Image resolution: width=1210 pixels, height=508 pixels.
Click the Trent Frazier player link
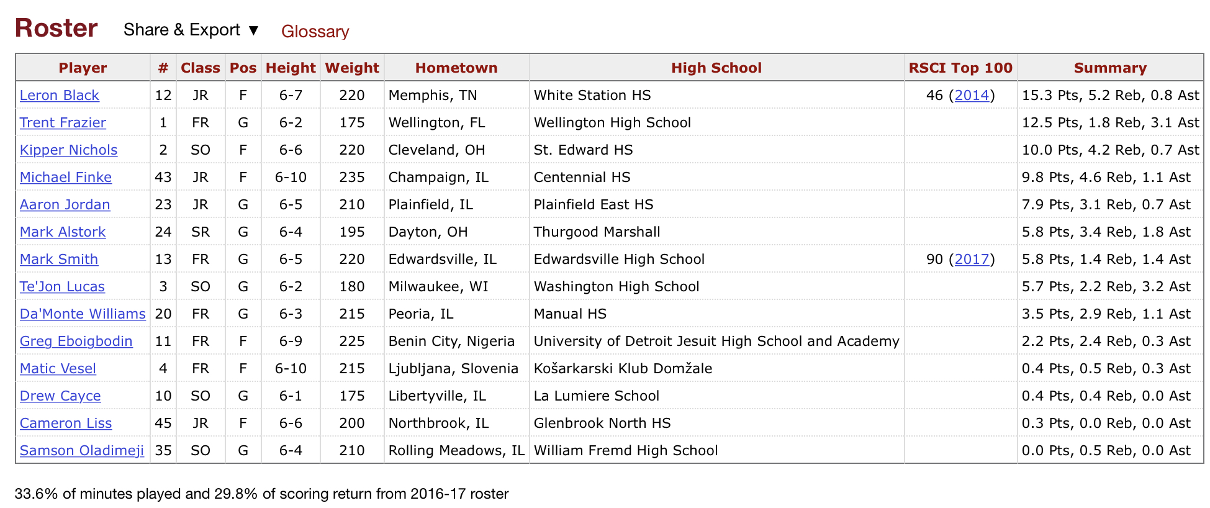63,122
